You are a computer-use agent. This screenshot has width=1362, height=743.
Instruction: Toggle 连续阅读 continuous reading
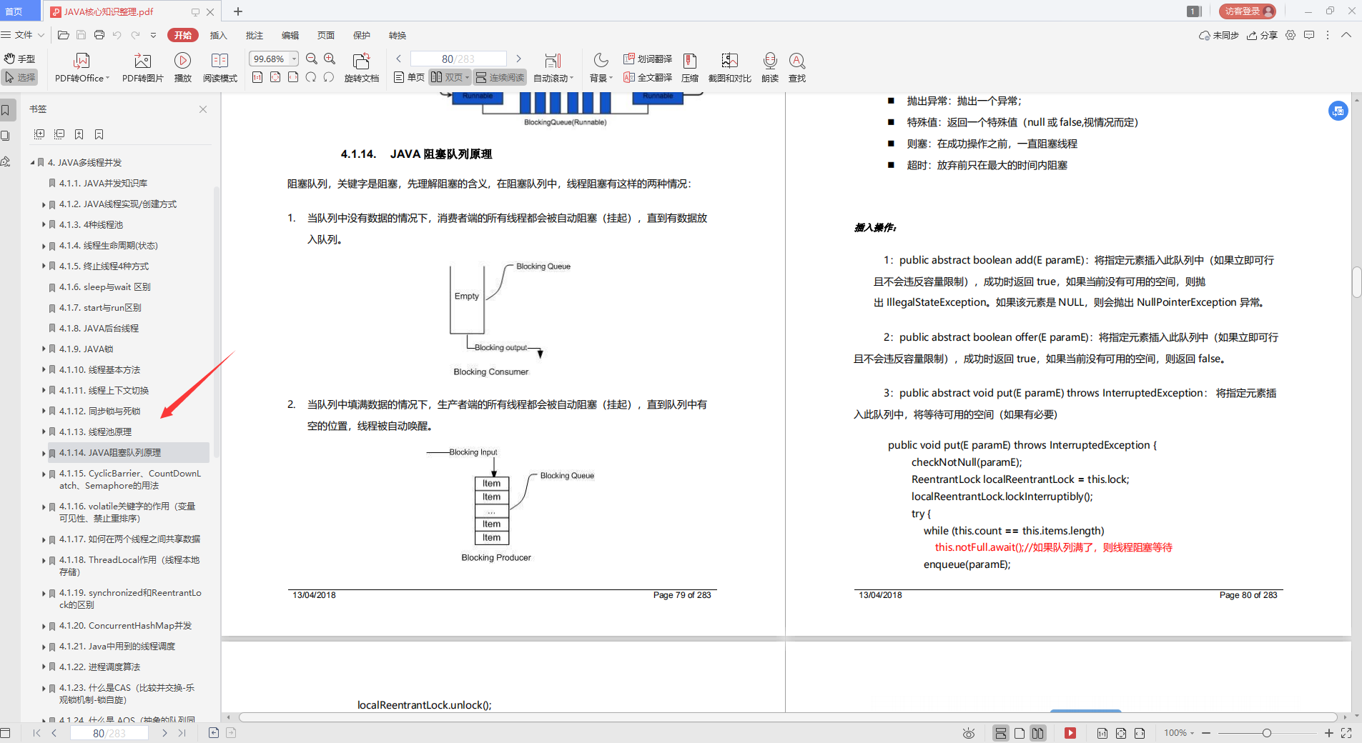coord(500,77)
